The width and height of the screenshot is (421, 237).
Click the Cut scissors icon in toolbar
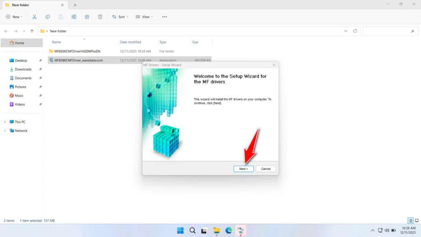tap(35, 17)
